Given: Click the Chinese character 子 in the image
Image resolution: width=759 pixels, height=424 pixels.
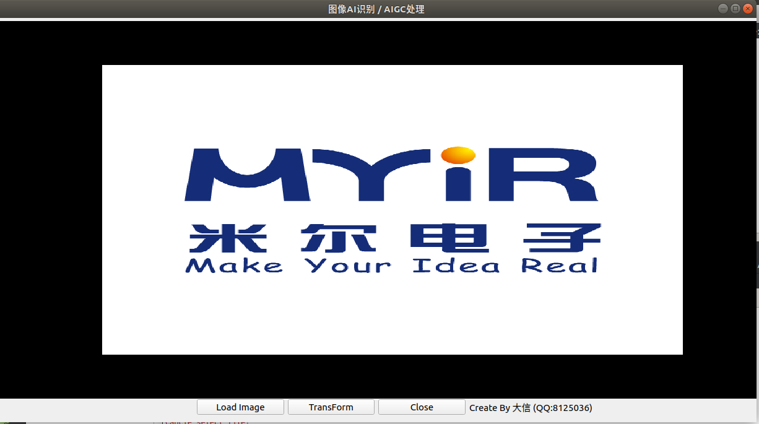Looking at the screenshot, I should pyautogui.click(x=561, y=238).
